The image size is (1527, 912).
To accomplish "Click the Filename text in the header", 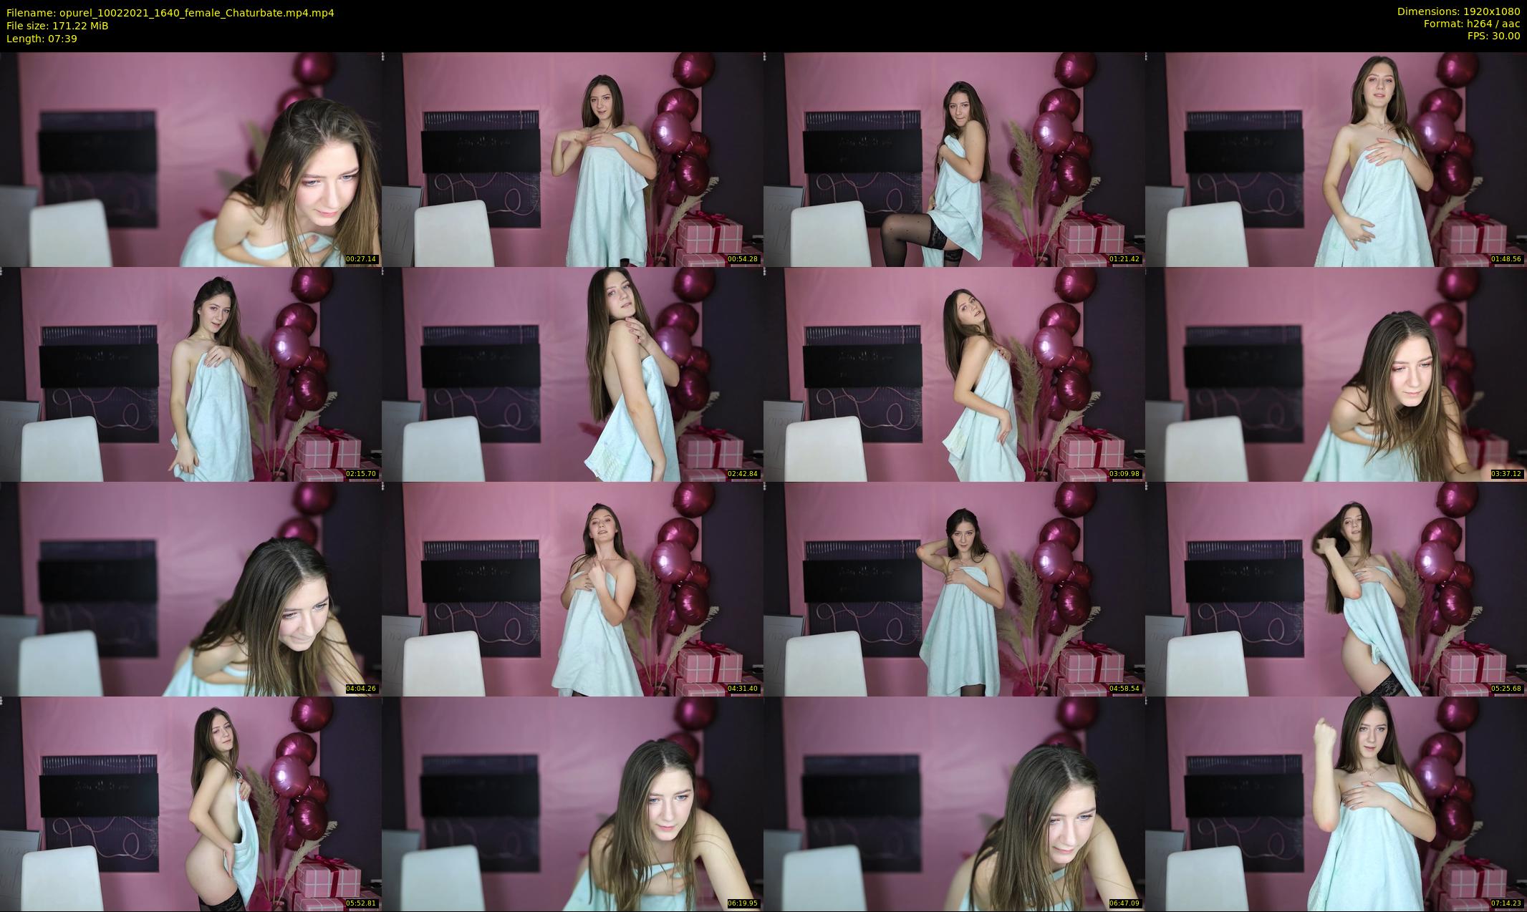I will pos(170,13).
